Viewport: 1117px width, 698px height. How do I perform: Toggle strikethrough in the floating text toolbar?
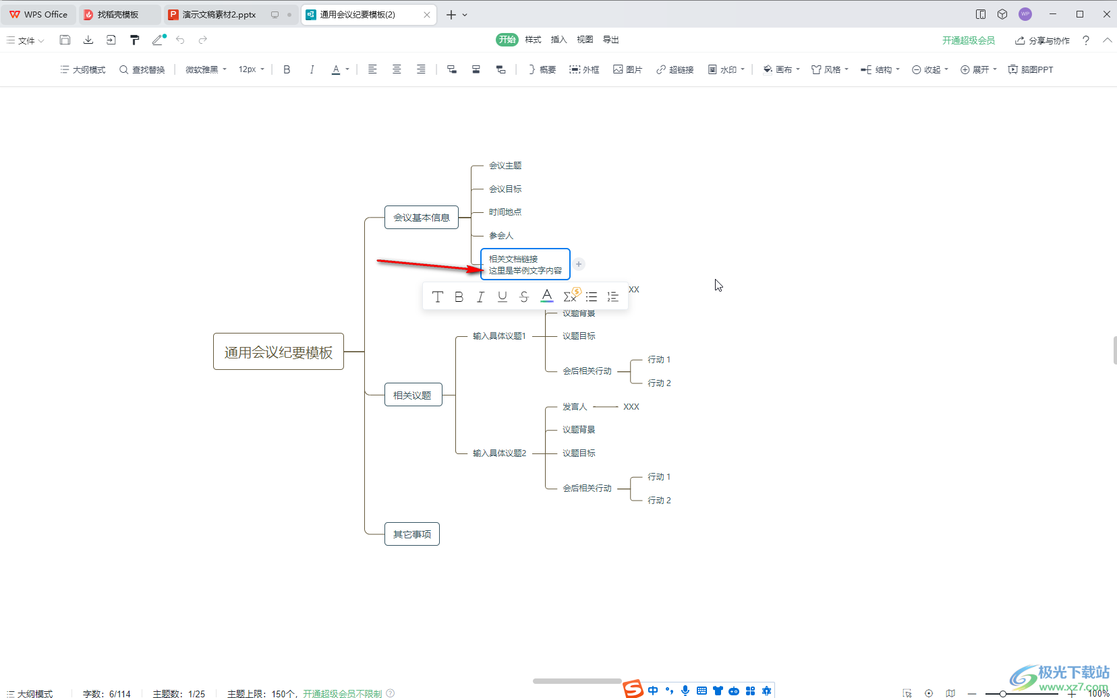point(524,296)
